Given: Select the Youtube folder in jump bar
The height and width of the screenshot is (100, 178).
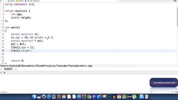Looking at the screenshot, I should coord(20,1).
